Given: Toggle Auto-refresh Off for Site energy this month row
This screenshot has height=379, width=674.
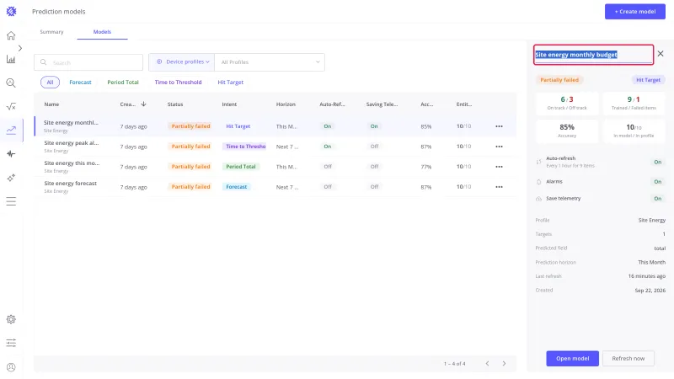Looking at the screenshot, I should click(x=328, y=167).
